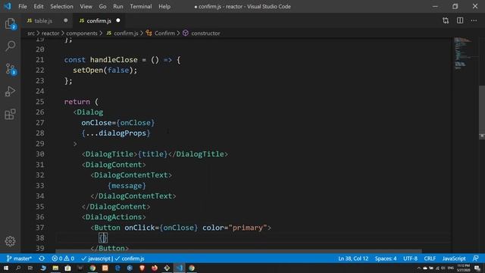
Task: Click the taskbar clock and date
Action: pyautogui.click(x=463, y=268)
